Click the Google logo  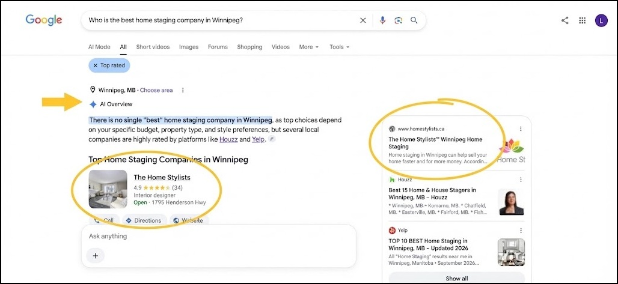[x=44, y=20]
